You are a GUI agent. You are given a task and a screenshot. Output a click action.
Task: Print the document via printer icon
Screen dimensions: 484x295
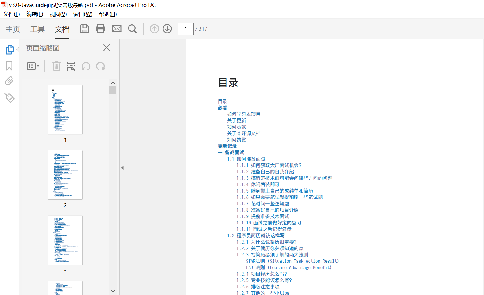100,29
